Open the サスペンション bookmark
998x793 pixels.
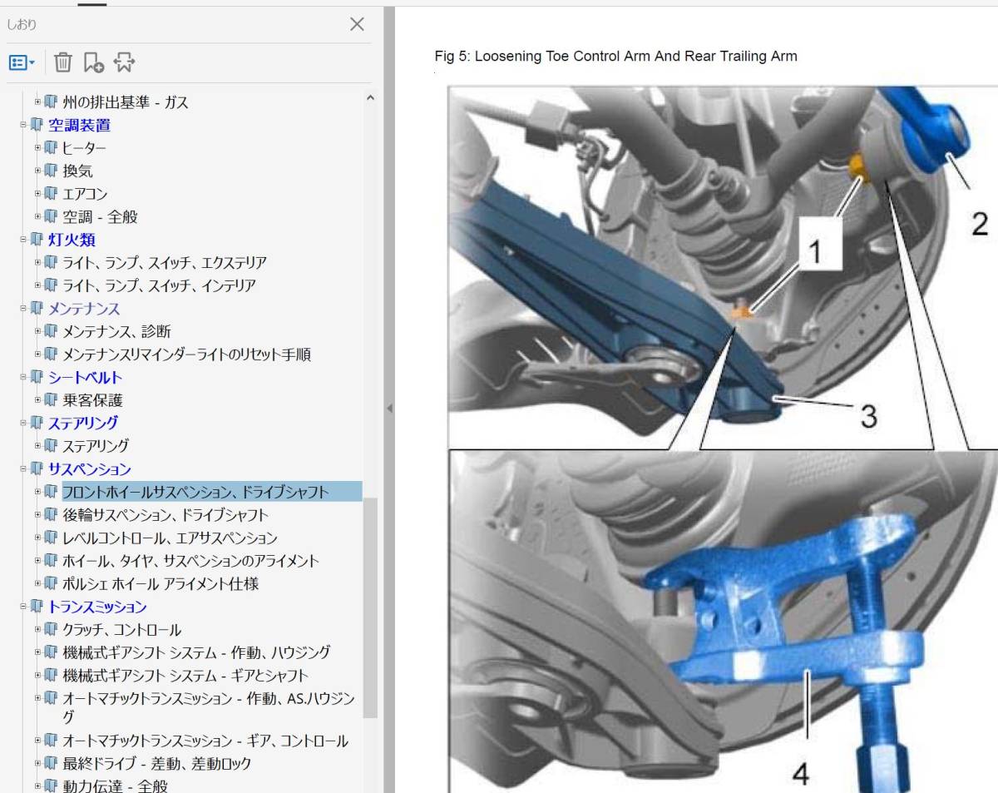(x=90, y=469)
